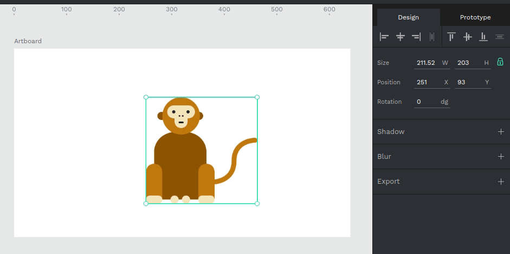This screenshot has width=510, height=254.
Task: Click the align left icon
Action: pos(384,37)
